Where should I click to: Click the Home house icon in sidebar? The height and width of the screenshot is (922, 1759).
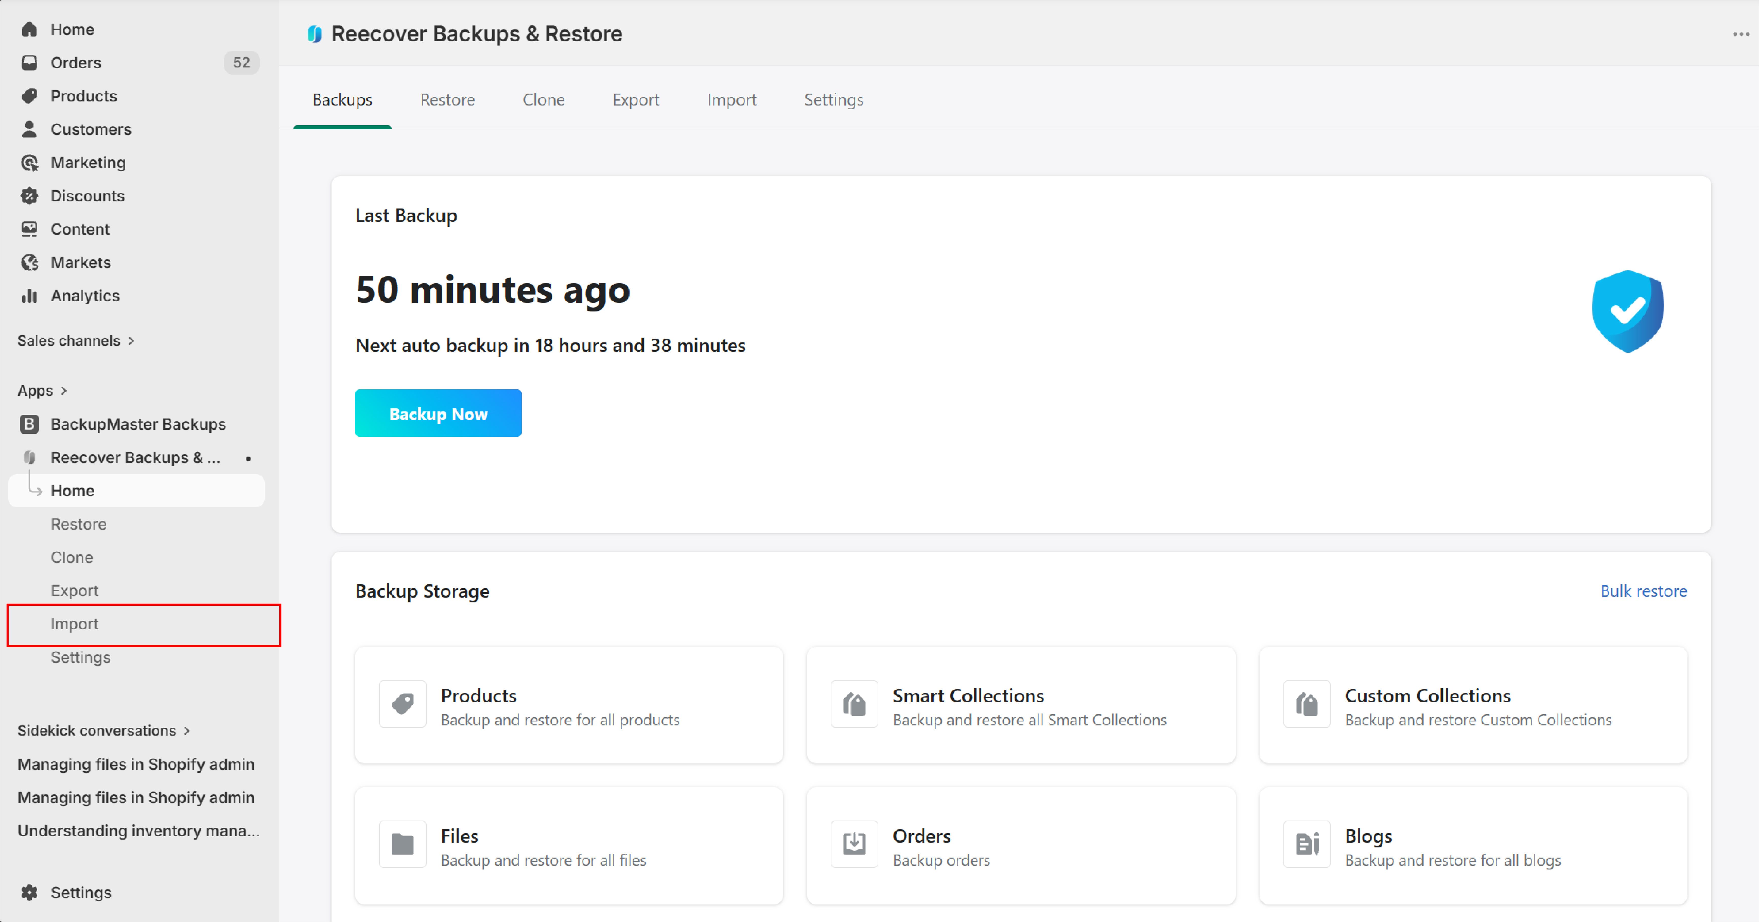(29, 29)
